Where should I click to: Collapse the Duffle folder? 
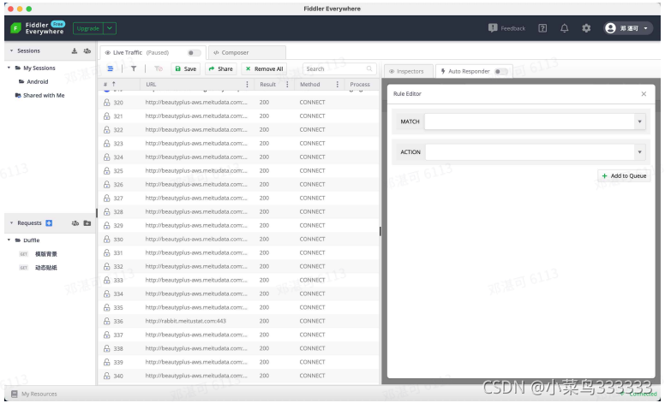click(x=9, y=240)
